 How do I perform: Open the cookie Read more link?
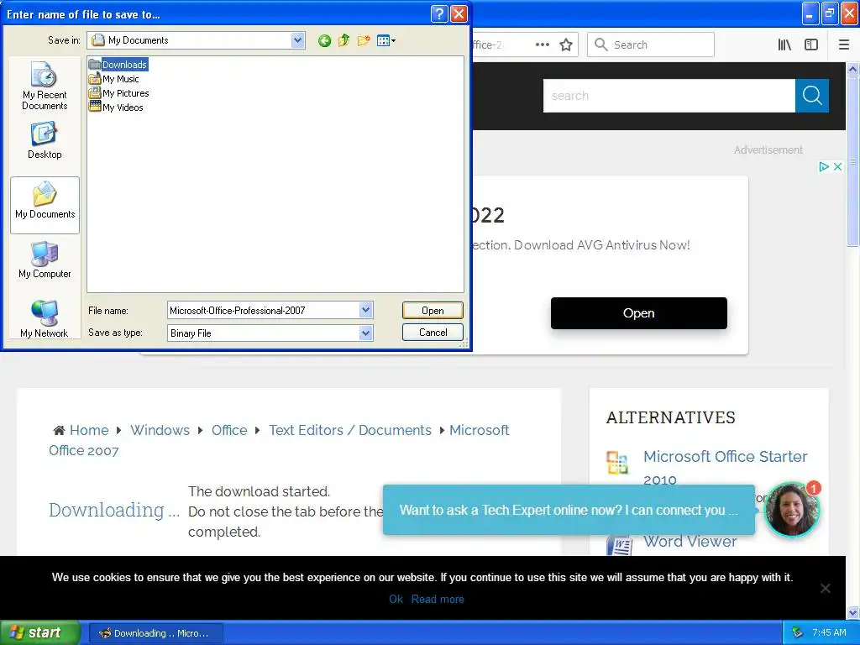tap(438, 599)
